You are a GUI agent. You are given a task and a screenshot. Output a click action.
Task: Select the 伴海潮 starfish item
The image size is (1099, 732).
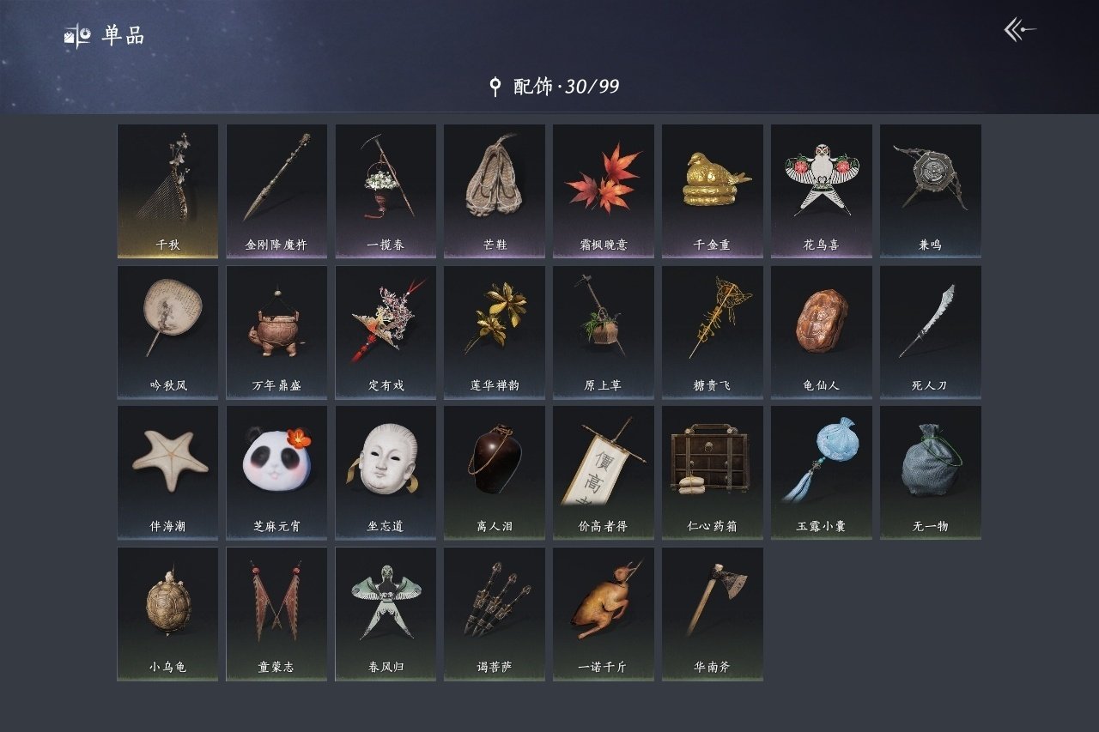click(167, 473)
